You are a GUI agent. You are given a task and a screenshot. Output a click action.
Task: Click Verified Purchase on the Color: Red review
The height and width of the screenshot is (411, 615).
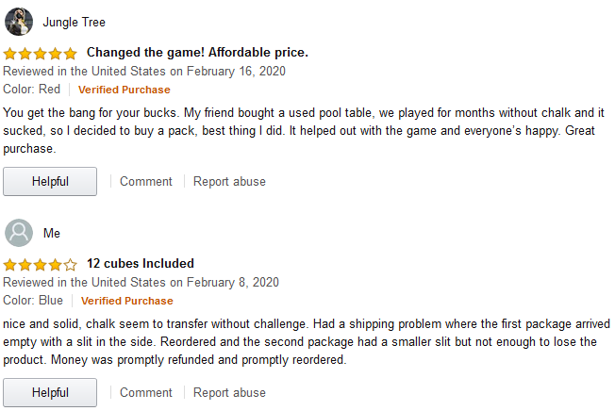tap(124, 90)
